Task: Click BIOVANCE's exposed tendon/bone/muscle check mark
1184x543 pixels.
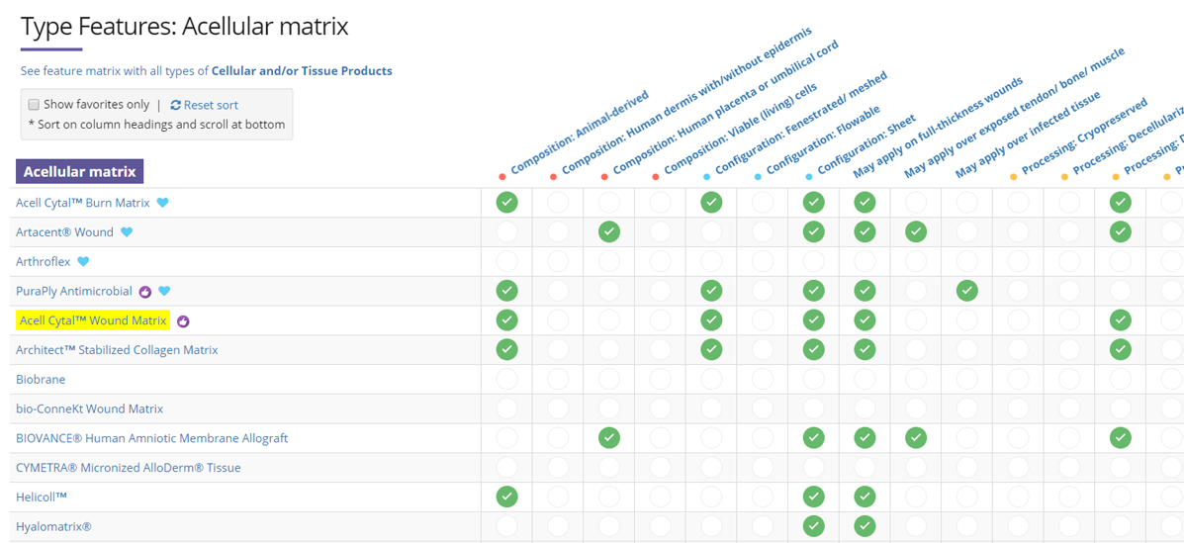Action: pos(916,438)
